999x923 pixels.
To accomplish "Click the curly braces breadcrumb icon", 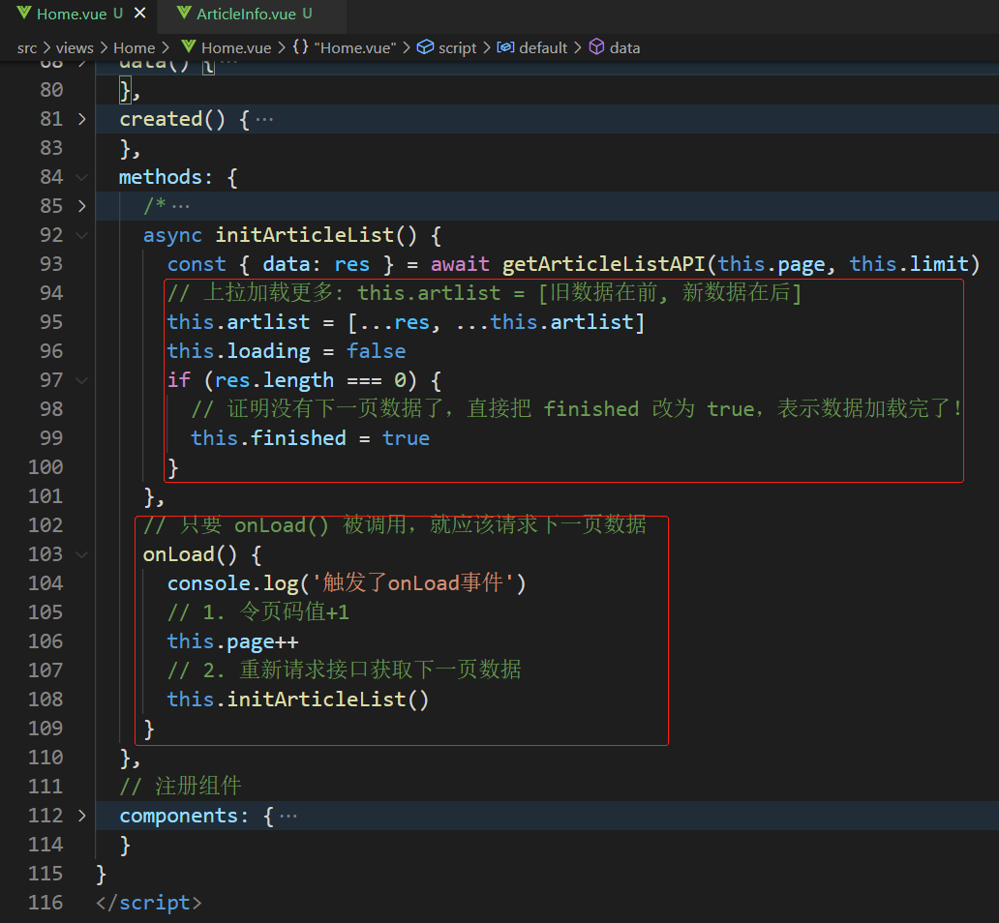I will [301, 47].
